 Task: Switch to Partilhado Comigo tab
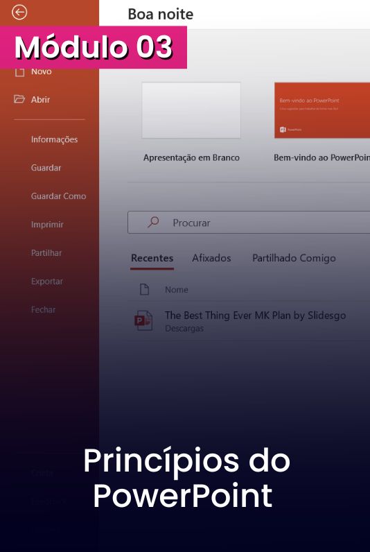click(x=294, y=258)
